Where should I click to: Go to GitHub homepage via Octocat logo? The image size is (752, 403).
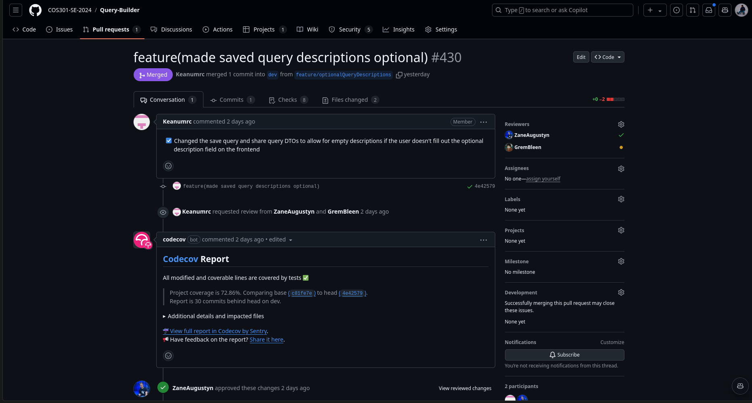click(36, 10)
